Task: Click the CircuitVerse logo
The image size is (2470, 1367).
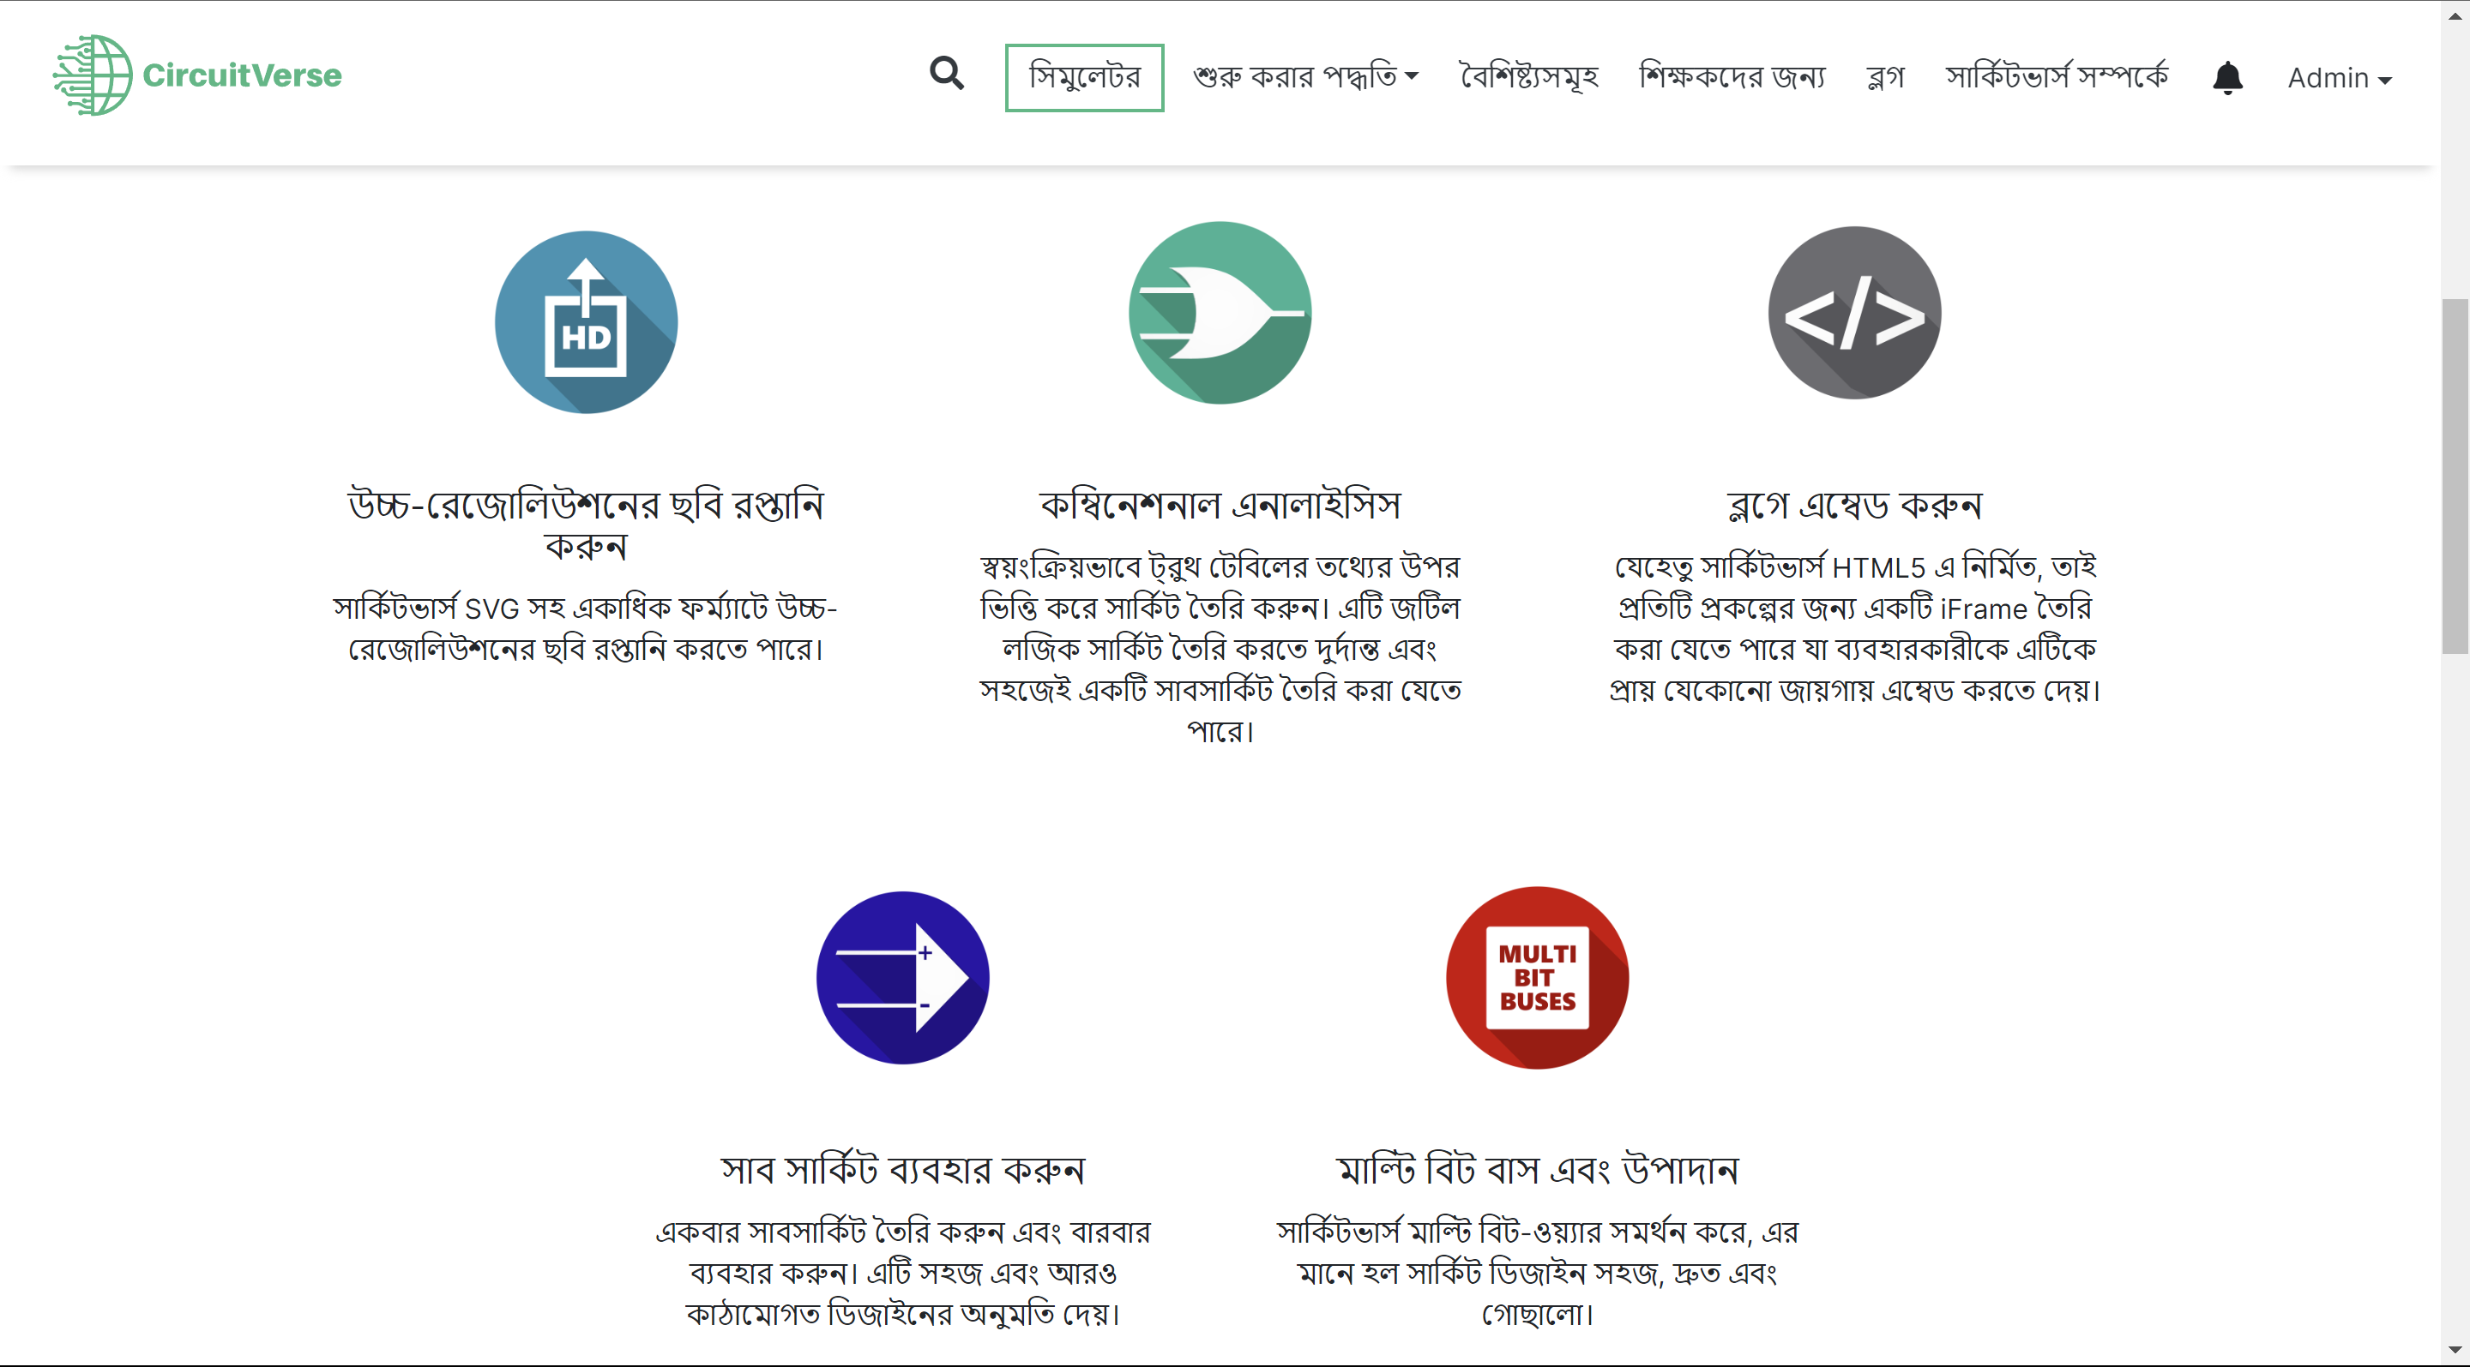Action: tap(196, 75)
